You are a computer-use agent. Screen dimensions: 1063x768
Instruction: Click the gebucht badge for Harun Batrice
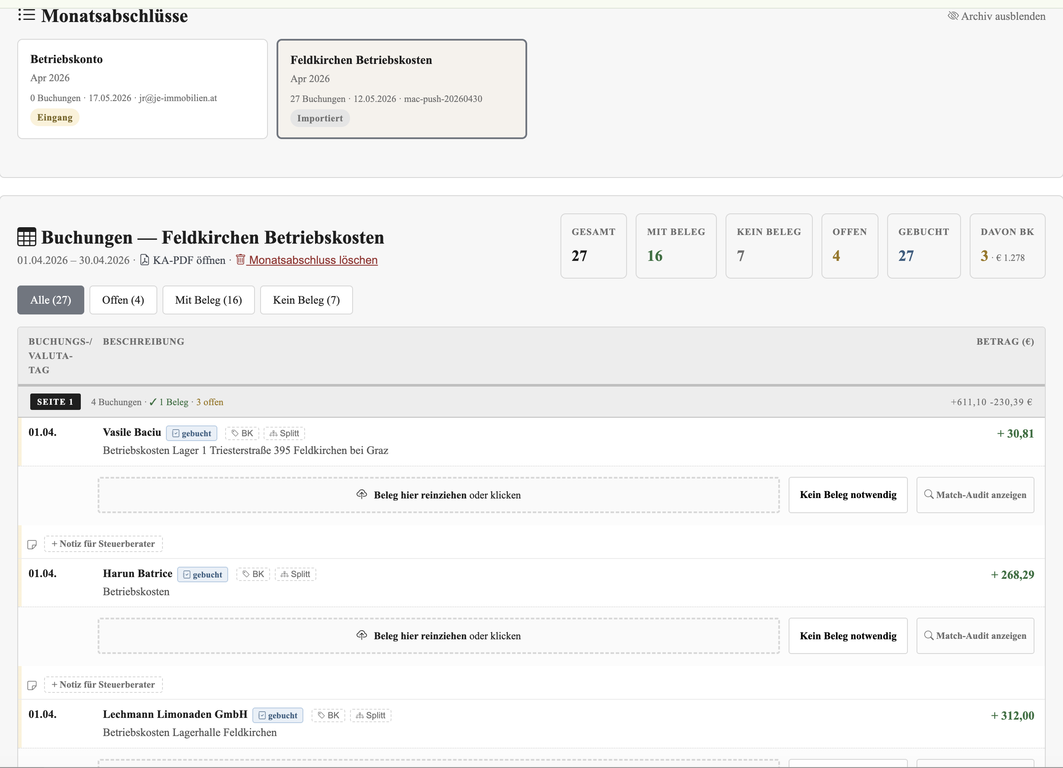203,574
